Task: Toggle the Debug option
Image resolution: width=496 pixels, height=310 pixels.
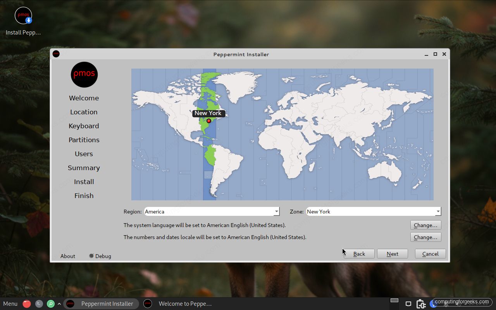Action: coord(100,256)
